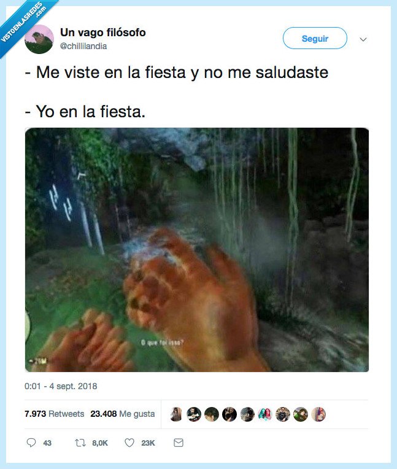View the 7.973 Retweets list
The image size is (397, 469).
[55, 414]
